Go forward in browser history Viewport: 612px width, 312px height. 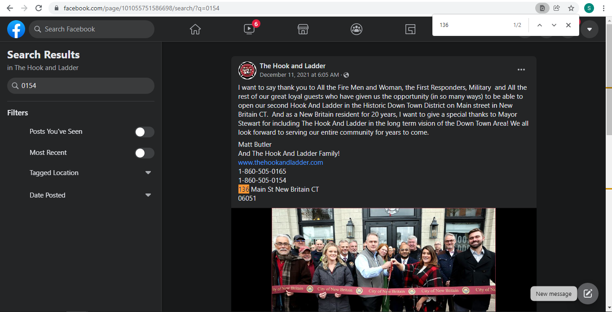pyautogui.click(x=24, y=8)
